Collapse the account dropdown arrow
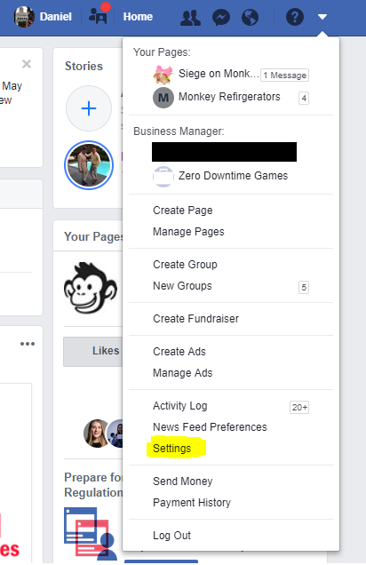The image size is (366, 565). [322, 17]
